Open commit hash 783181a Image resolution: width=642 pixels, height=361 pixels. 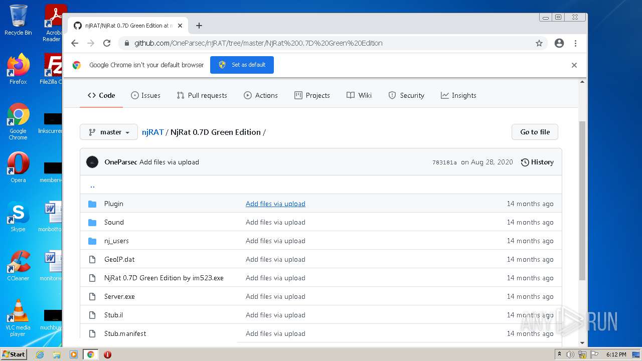click(444, 162)
